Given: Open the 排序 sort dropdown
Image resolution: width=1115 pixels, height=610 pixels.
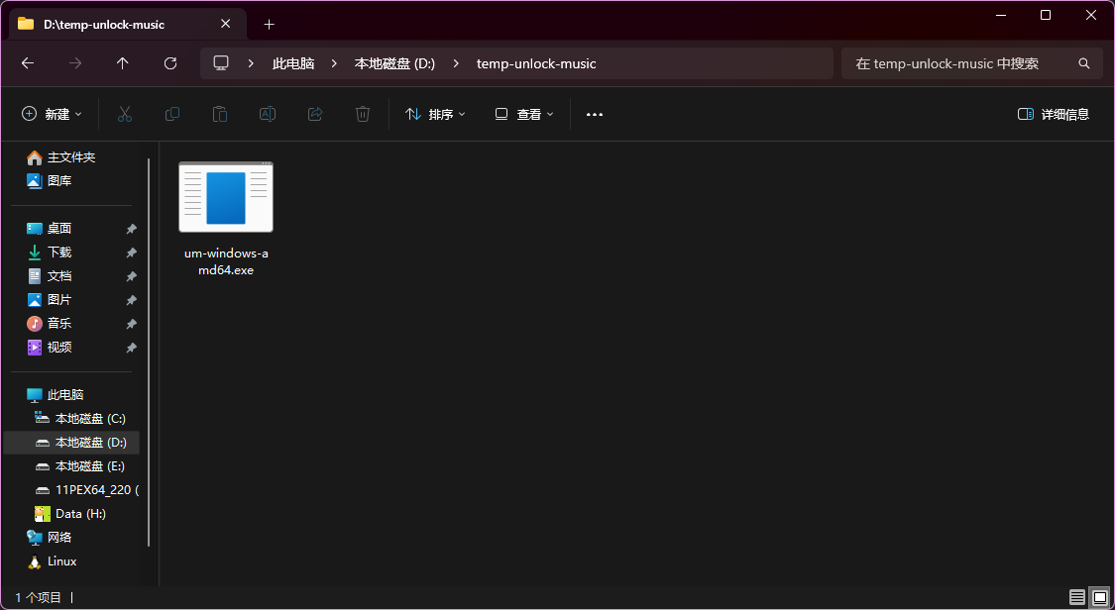Looking at the screenshot, I should pyautogui.click(x=435, y=114).
